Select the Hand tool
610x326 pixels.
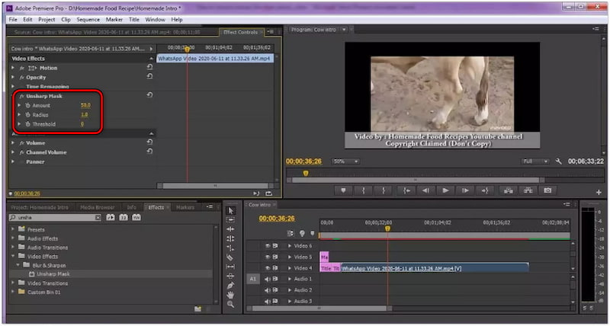coord(230,295)
